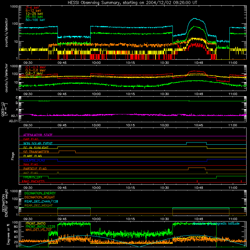Click the FLARE_FLAG label

[x=32, y=156]
